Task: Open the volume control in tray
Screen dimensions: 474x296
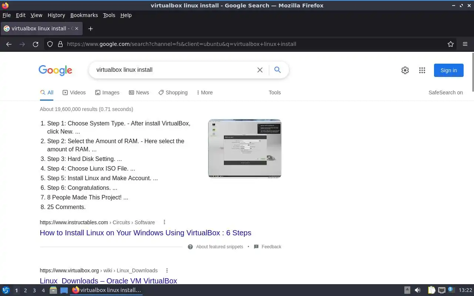Action: (x=418, y=290)
